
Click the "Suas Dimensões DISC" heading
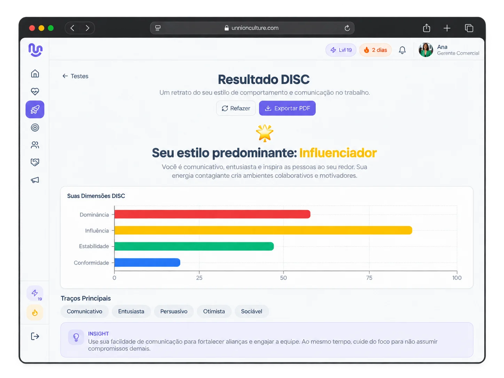tap(96, 196)
